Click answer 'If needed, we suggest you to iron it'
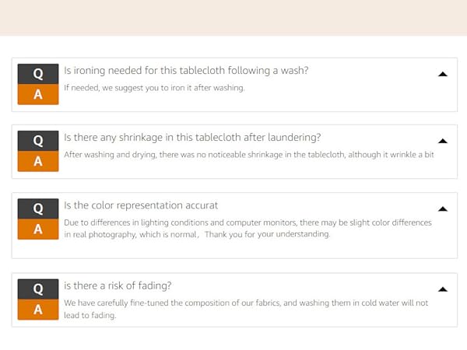The image size is (467, 350). [154, 88]
